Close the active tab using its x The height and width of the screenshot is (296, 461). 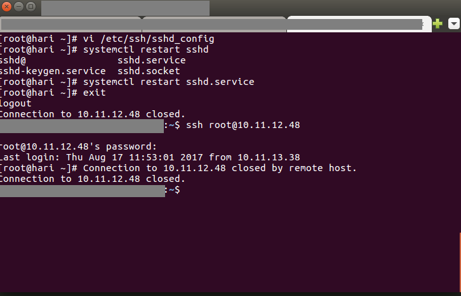point(424,24)
